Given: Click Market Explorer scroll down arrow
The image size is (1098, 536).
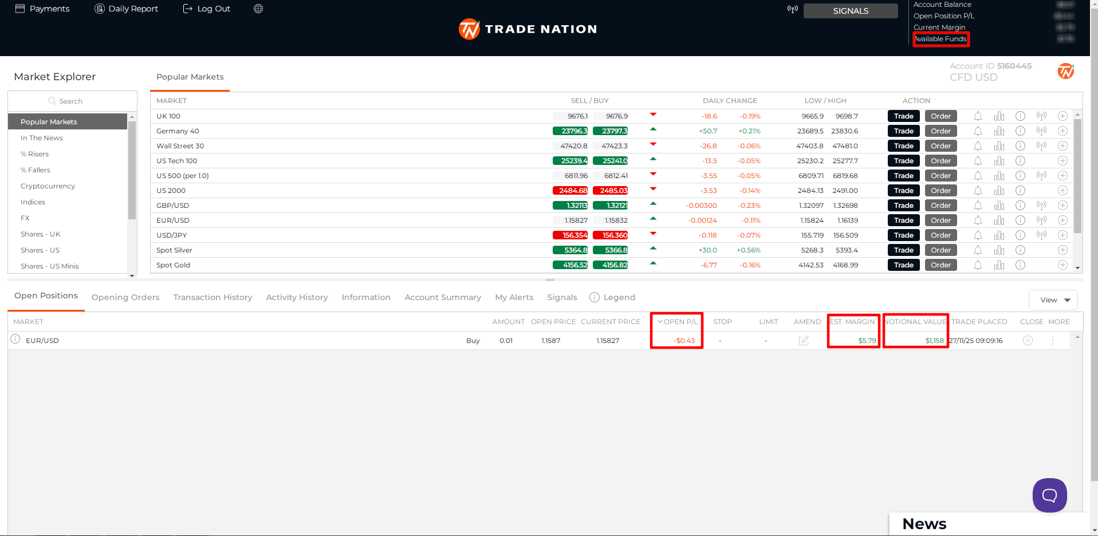Looking at the screenshot, I should click(132, 276).
